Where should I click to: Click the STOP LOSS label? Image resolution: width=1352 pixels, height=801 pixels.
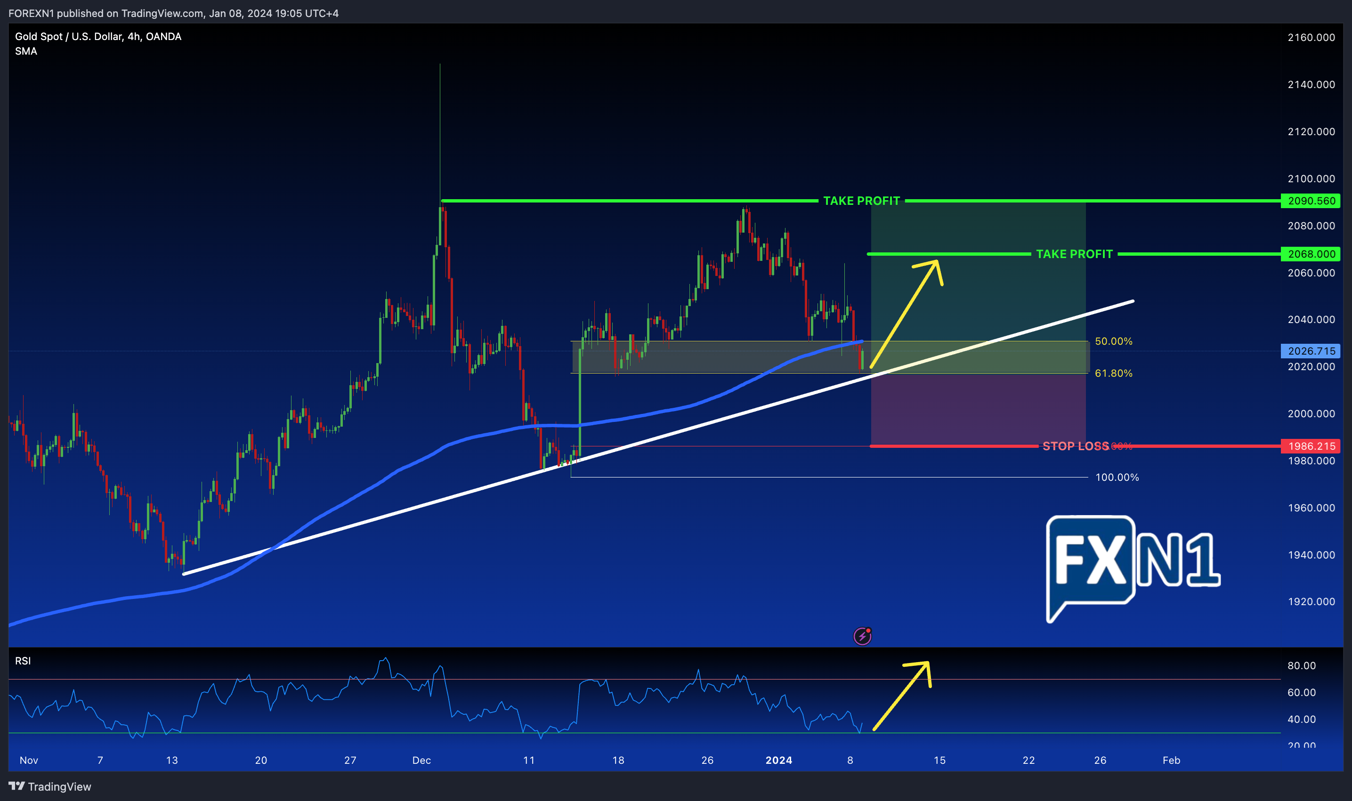1075,446
